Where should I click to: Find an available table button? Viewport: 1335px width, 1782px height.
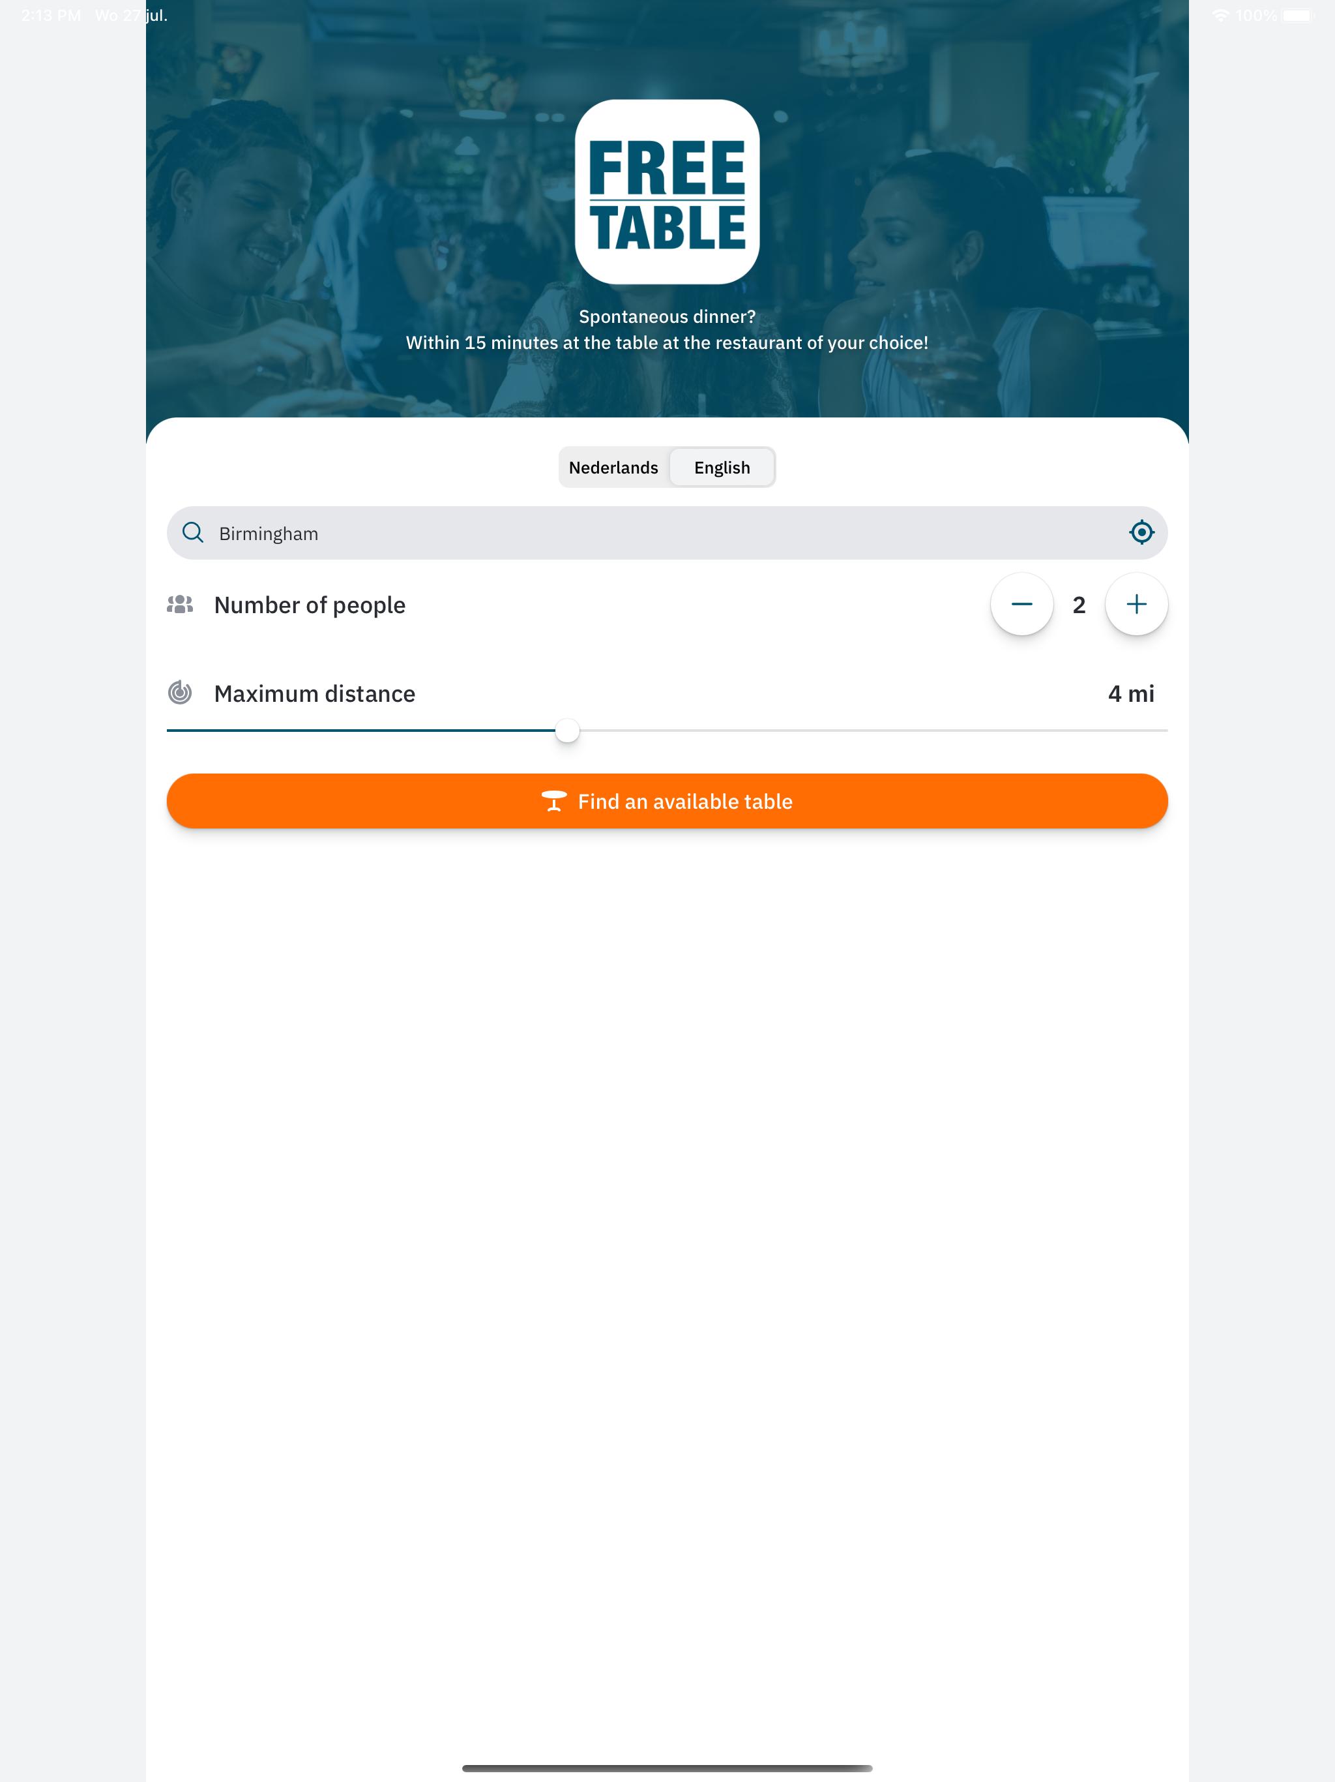click(x=667, y=801)
